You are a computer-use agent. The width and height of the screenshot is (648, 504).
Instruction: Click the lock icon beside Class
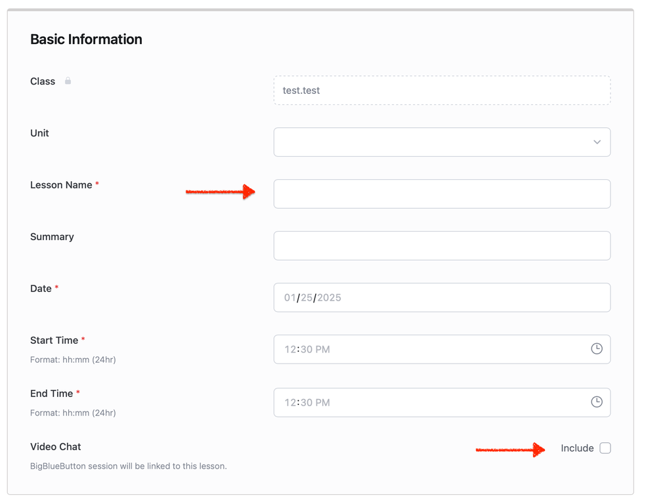click(x=68, y=81)
